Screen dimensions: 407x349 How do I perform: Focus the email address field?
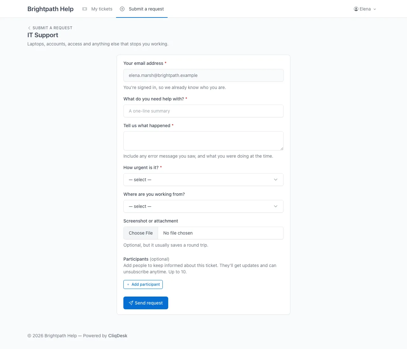(203, 75)
